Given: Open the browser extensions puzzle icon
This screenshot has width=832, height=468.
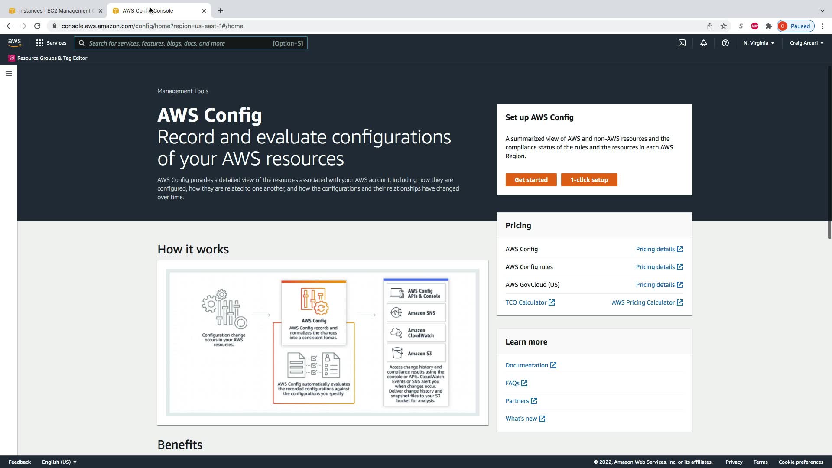Looking at the screenshot, I should tap(768, 26).
